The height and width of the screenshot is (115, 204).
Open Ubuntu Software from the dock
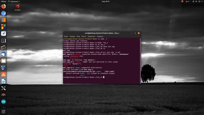point(4,74)
